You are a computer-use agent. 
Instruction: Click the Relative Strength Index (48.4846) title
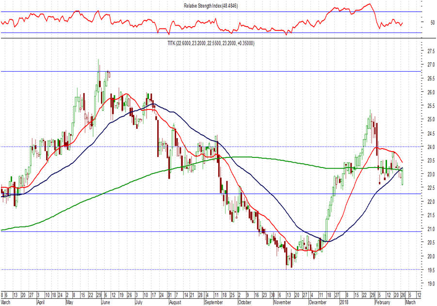[x=210, y=6]
